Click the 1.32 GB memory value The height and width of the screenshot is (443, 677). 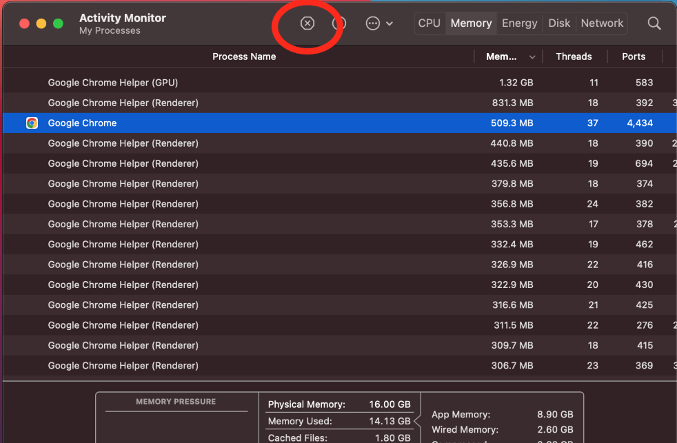coord(516,83)
